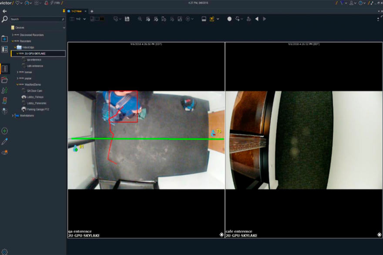
Task: Click the yellow export icon in the toolbar
Action: point(212,19)
